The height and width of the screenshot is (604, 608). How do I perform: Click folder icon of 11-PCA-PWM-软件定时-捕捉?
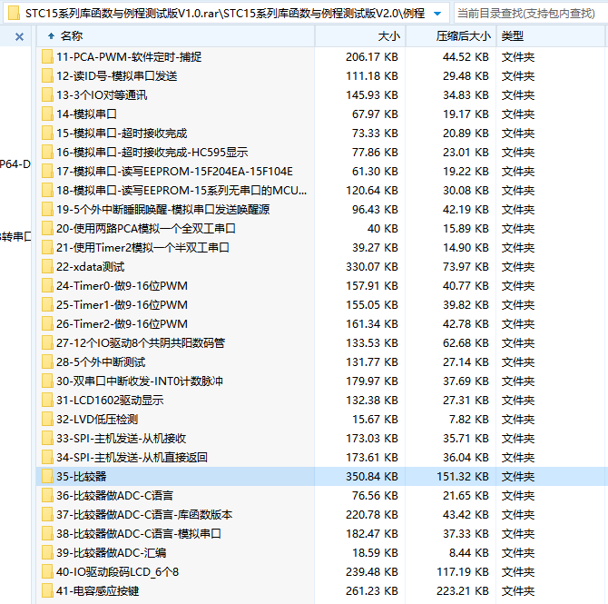[x=47, y=57]
